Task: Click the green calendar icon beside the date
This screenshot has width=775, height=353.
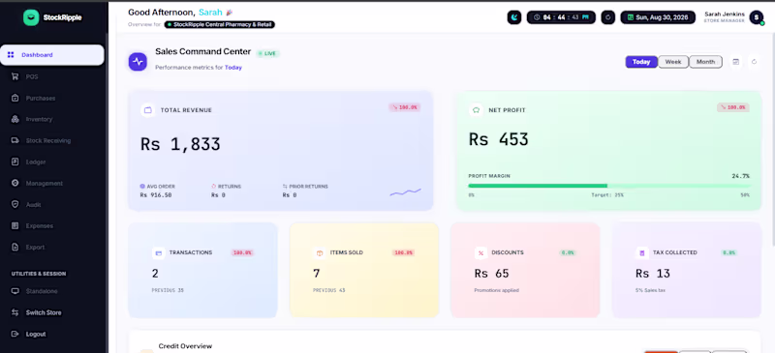Action: (631, 17)
